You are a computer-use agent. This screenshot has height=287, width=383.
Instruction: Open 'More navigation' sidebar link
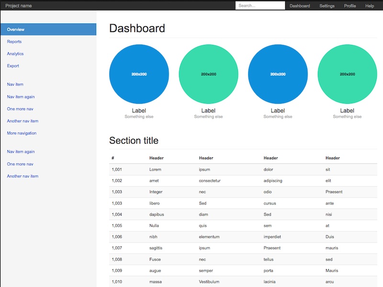[22, 133]
